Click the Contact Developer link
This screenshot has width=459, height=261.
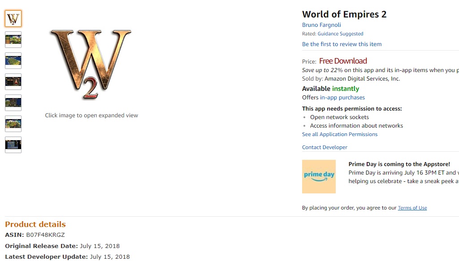tap(325, 147)
